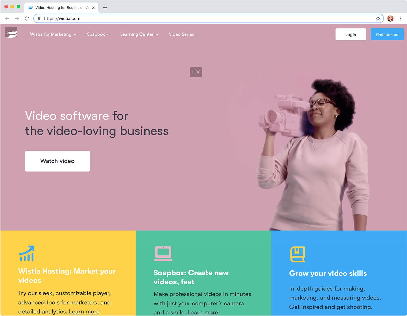Click the user profile avatar
Screen dimensions: 407x316
[x=390, y=19]
